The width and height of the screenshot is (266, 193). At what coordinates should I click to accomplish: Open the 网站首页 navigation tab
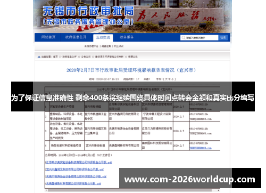tap(48, 37)
